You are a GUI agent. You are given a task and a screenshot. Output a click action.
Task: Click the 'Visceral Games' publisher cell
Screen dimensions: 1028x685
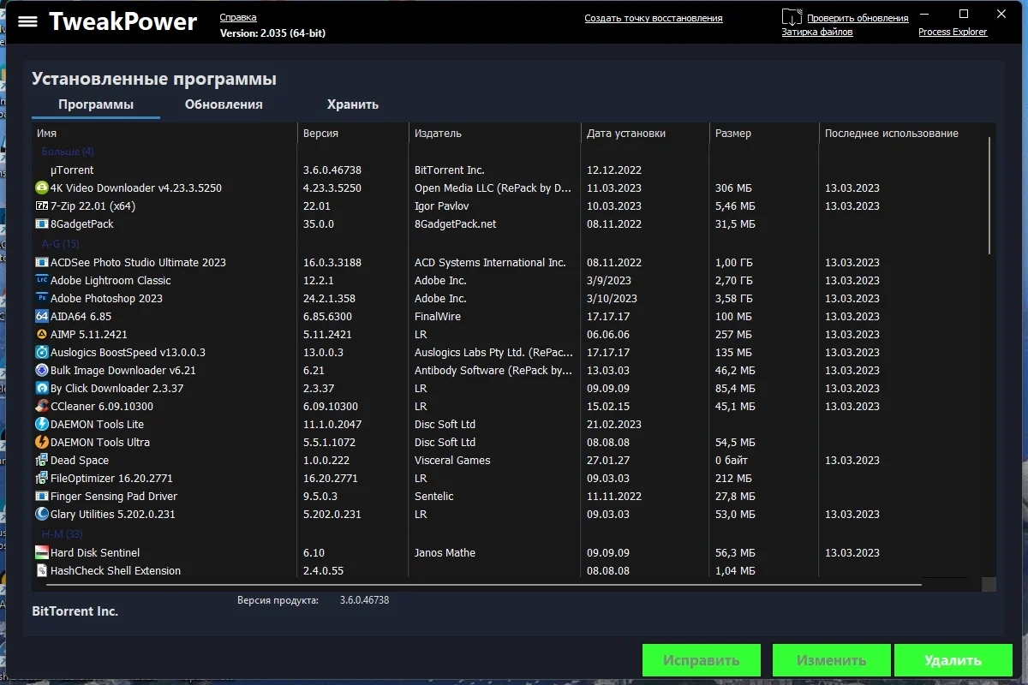click(452, 460)
